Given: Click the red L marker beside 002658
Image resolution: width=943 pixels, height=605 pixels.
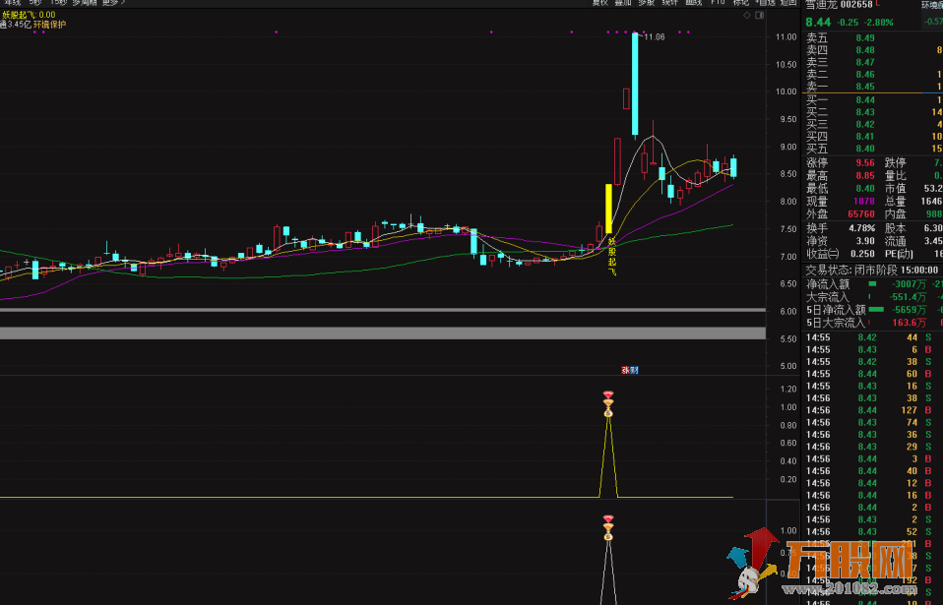Looking at the screenshot, I should 877,4.
